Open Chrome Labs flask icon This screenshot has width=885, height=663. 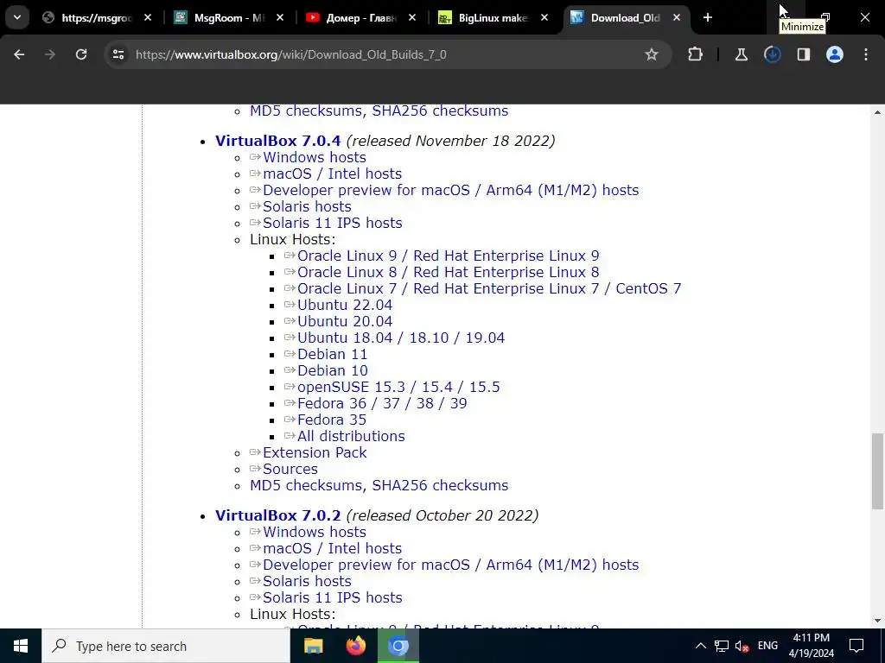tap(741, 54)
